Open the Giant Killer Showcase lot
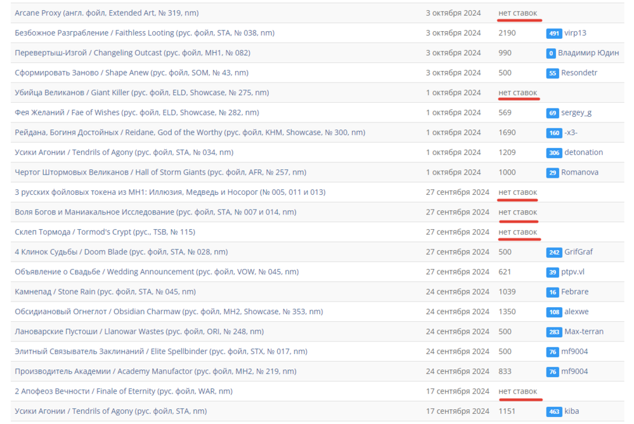634x424 pixels. [x=141, y=93]
